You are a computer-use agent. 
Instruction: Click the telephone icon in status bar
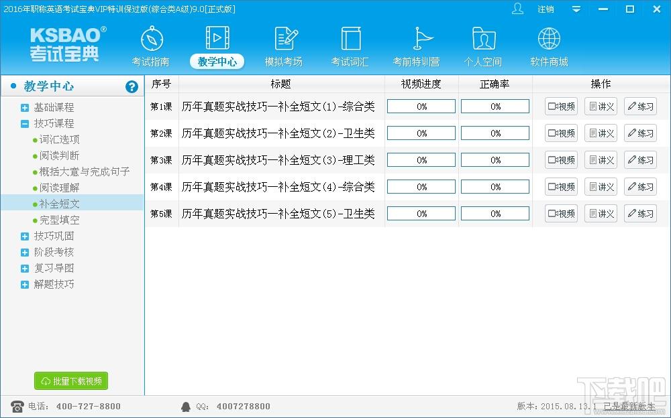point(17,406)
